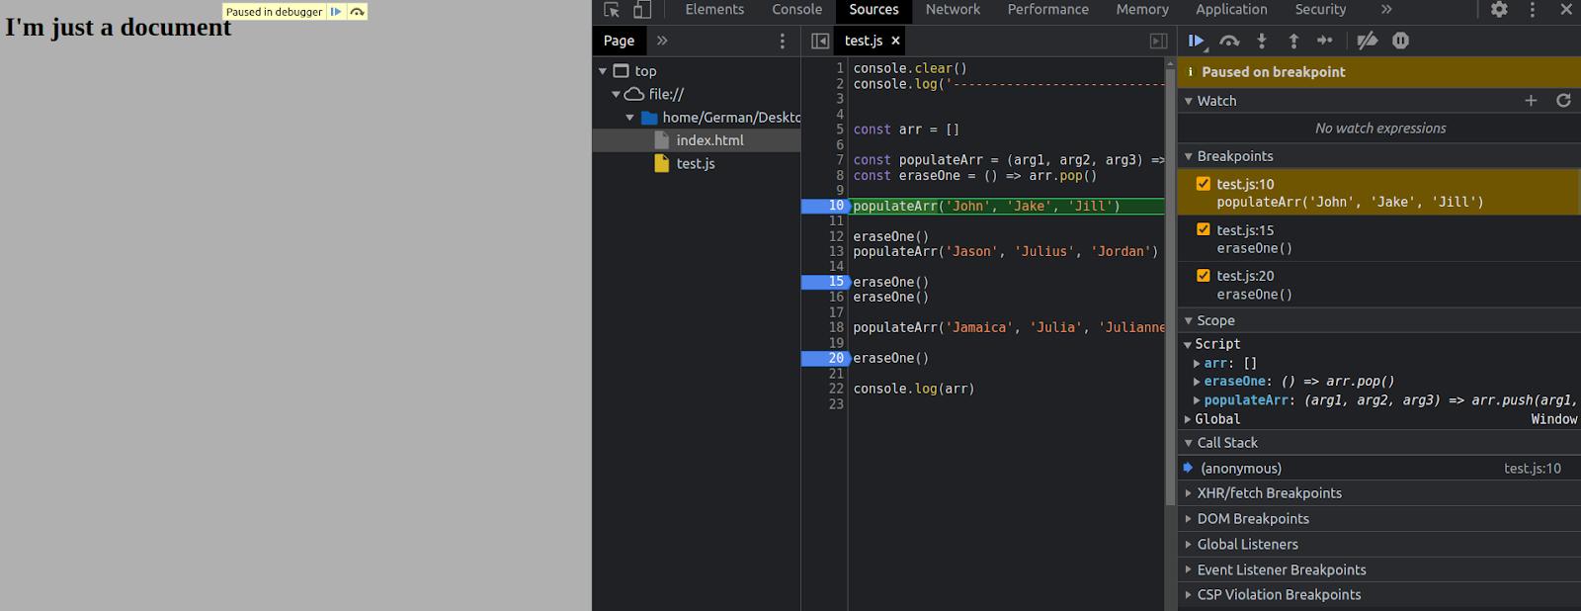Viewport: 1581px width, 611px height.
Task: Click line number 12 in the gutter
Action: (836, 236)
